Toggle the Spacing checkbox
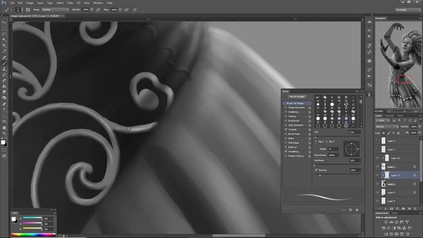Screen dimensions: 423x238 pos(316,170)
